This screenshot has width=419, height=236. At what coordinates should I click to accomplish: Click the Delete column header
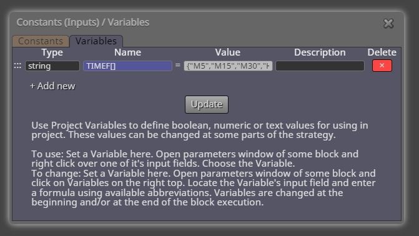tap(382, 52)
